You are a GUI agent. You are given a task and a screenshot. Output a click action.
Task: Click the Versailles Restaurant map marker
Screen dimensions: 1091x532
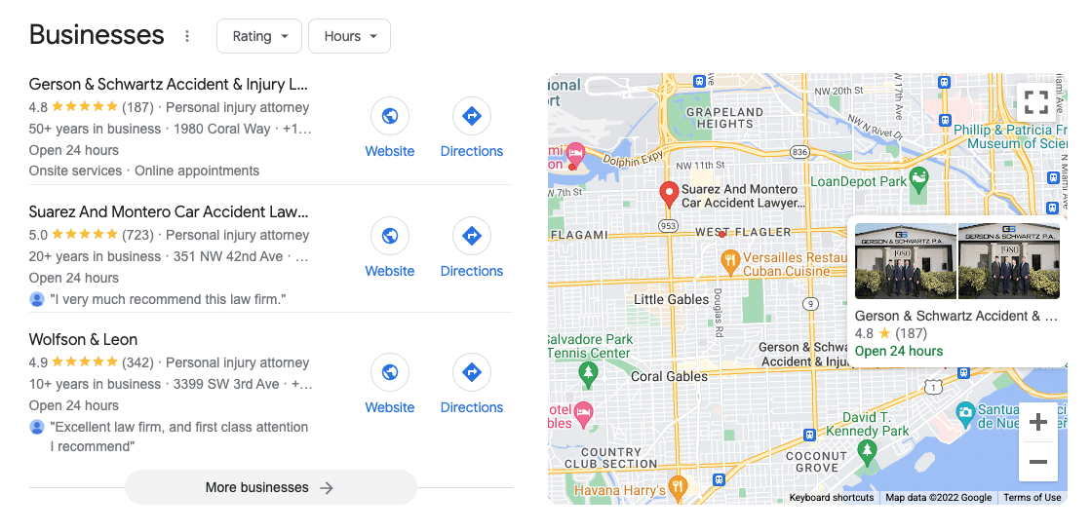(729, 262)
